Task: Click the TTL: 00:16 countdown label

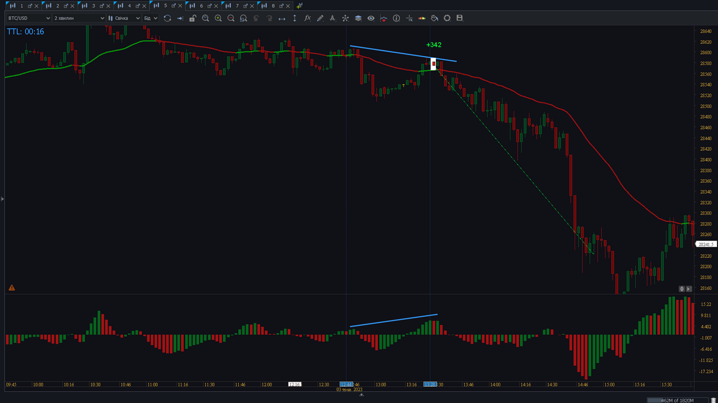Action: click(x=26, y=32)
